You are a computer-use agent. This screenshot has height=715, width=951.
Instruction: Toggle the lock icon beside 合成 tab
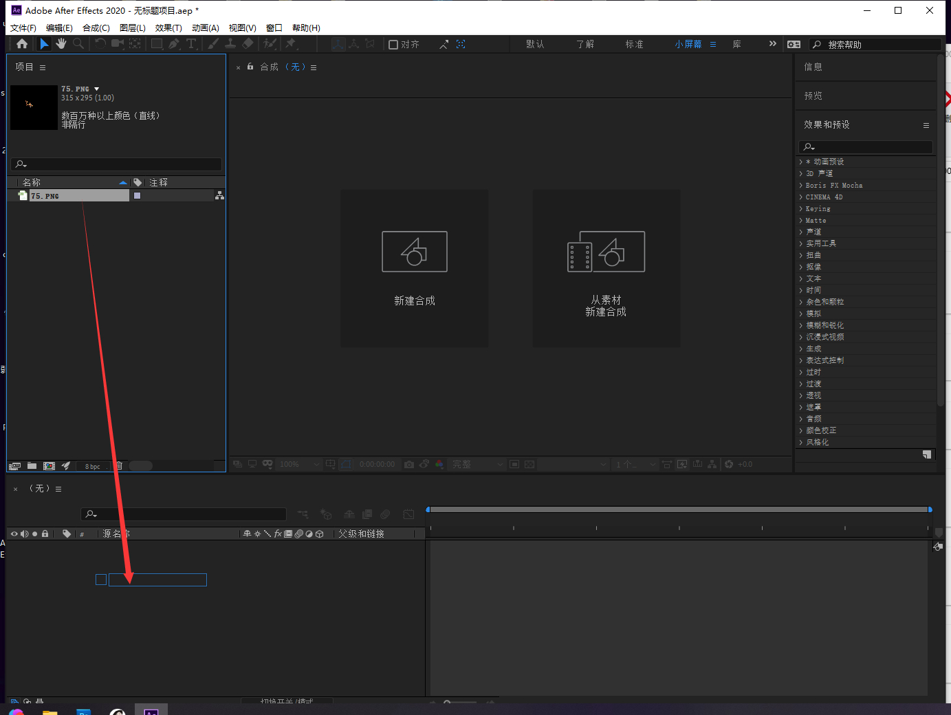(250, 67)
